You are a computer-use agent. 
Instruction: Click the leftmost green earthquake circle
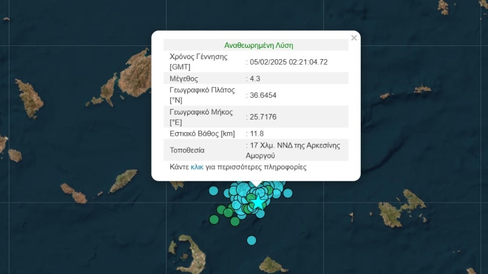coord(214,219)
